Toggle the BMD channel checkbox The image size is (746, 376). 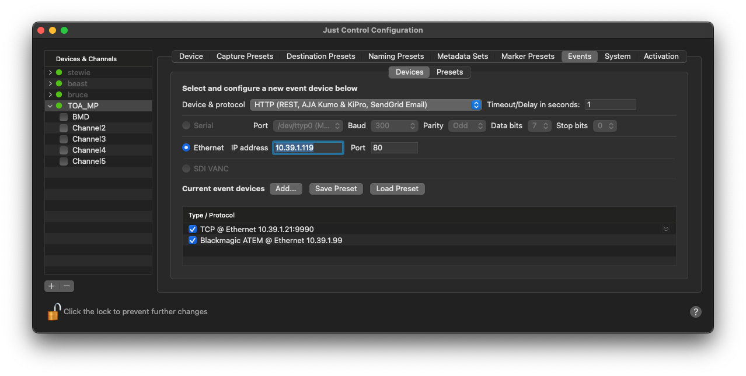pyautogui.click(x=64, y=117)
